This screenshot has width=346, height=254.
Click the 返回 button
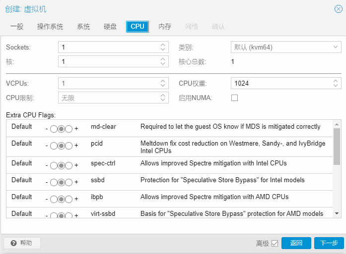[296, 243]
